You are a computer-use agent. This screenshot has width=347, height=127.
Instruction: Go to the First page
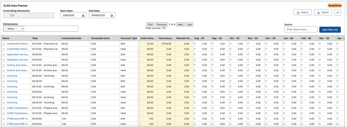[150, 25]
